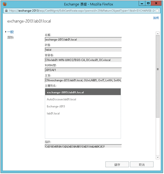Select highlighted exchange-2013.lab01.local alias row
The height and width of the screenshot is (174, 164).
click(83, 92)
